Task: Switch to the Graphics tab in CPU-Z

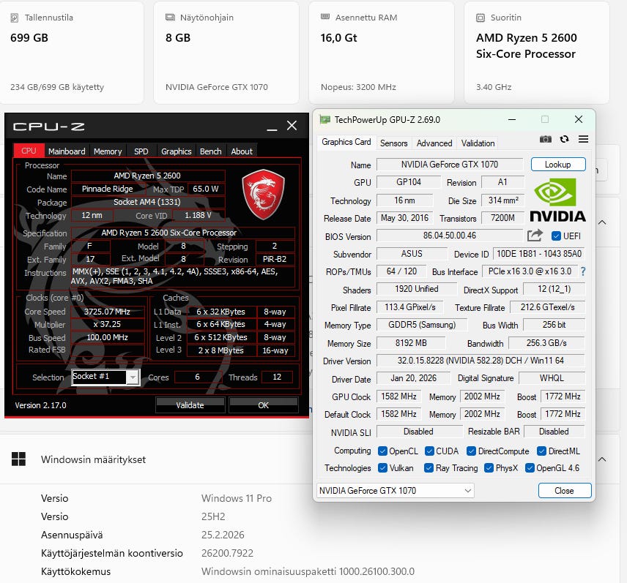Action: tap(177, 151)
